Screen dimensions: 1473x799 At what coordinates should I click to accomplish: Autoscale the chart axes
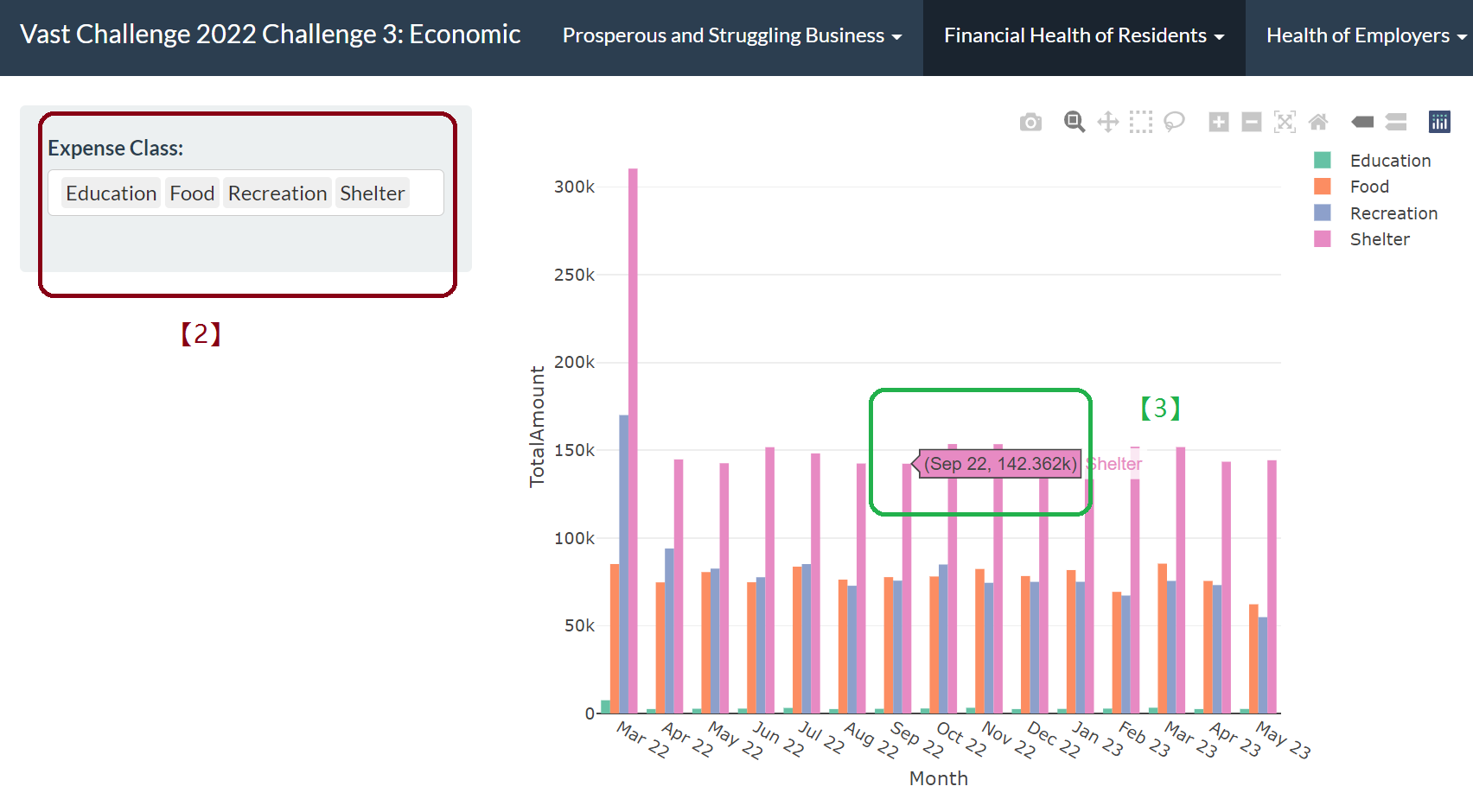[x=1285, y=122]
